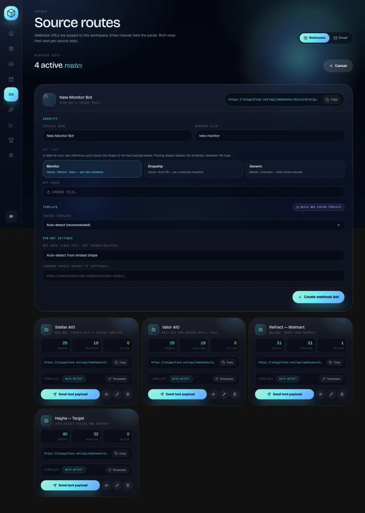The image size is (365, 513).
Task: Click the New Monitor Bot avatar icon
Action: click(x=49, y=99)
